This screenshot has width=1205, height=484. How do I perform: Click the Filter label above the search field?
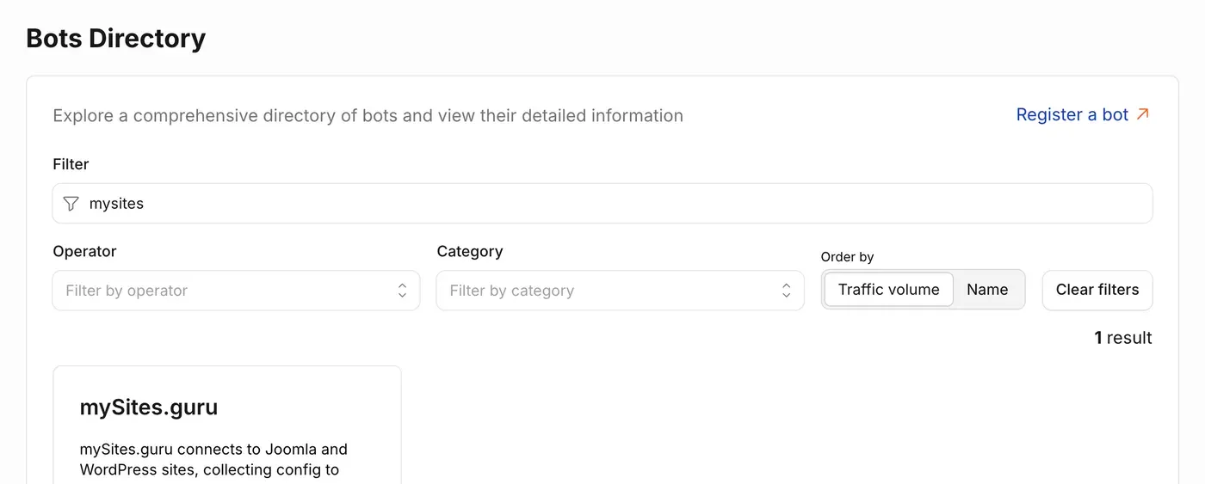pyautogui.click(x=71, y=163)
